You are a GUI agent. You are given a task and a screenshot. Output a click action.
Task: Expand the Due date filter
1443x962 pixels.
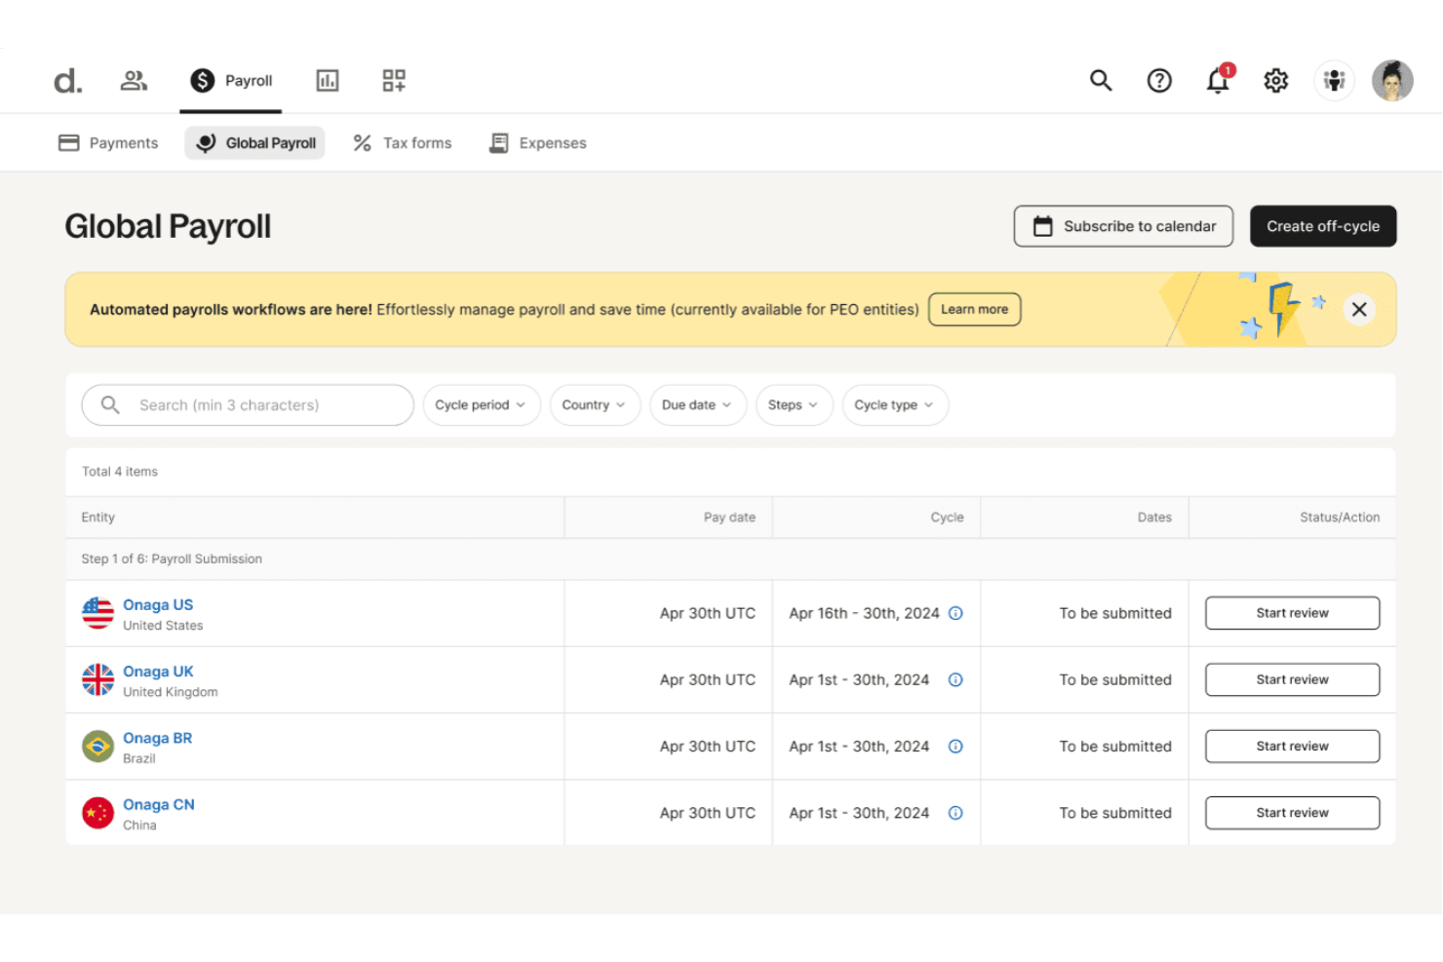697,404
